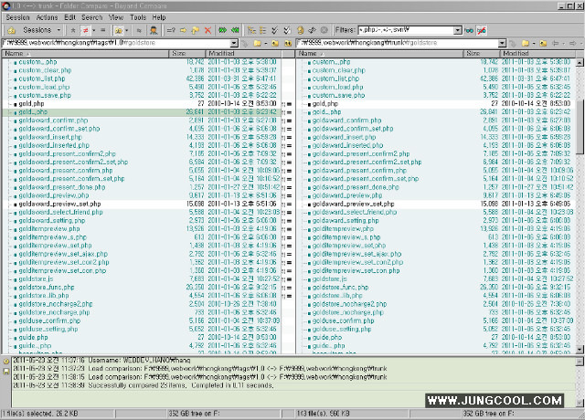The image size is (585, 420).
Task: Click the Copy yellow arrow icon
Action: point(183,30)
